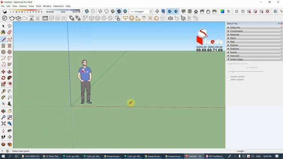This screenshot has height=159, width=283.
Task: Open the Draw menu
Action: coord(31,6)
